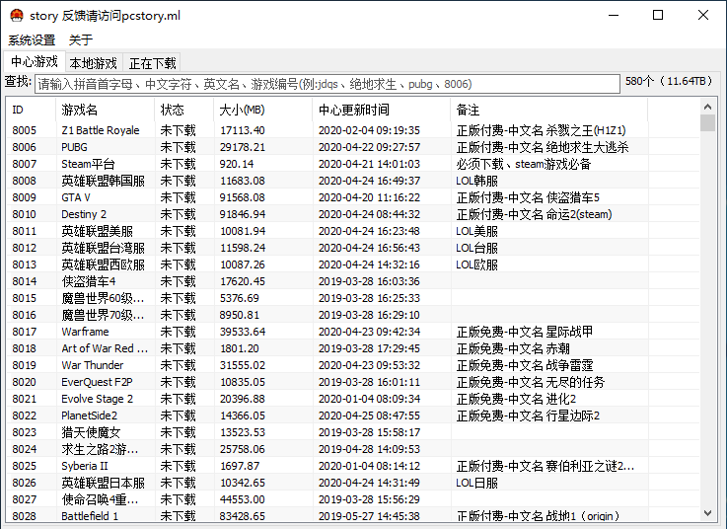Select the PUBG game row
Viewport: 727px width, 529px height.
[x=352, y=147]
